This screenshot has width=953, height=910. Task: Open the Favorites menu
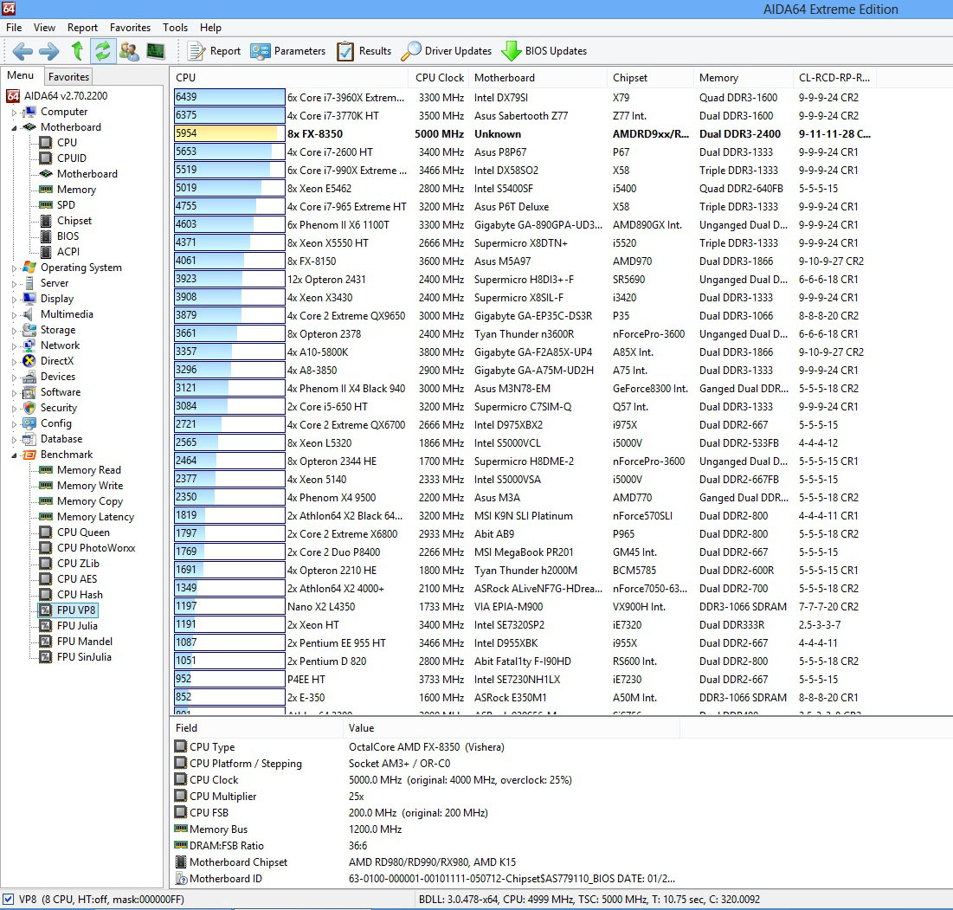(130, 28)
